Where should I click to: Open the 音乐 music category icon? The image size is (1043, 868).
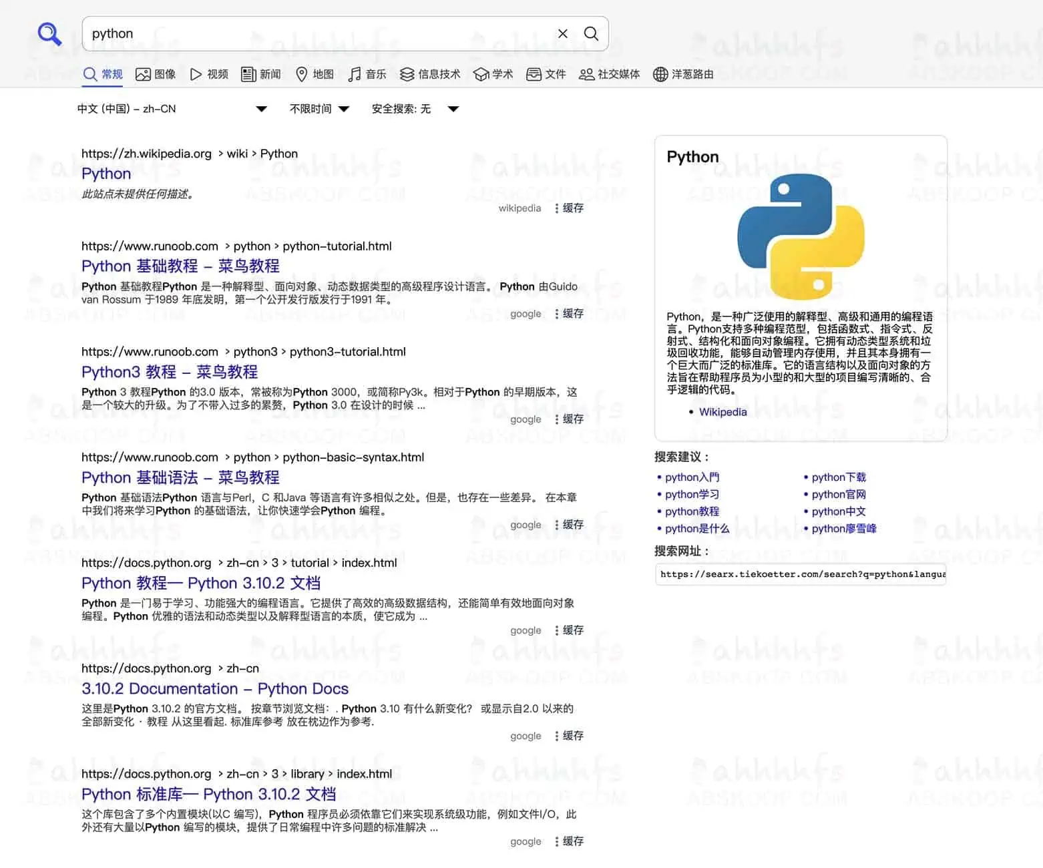[355, 74]
